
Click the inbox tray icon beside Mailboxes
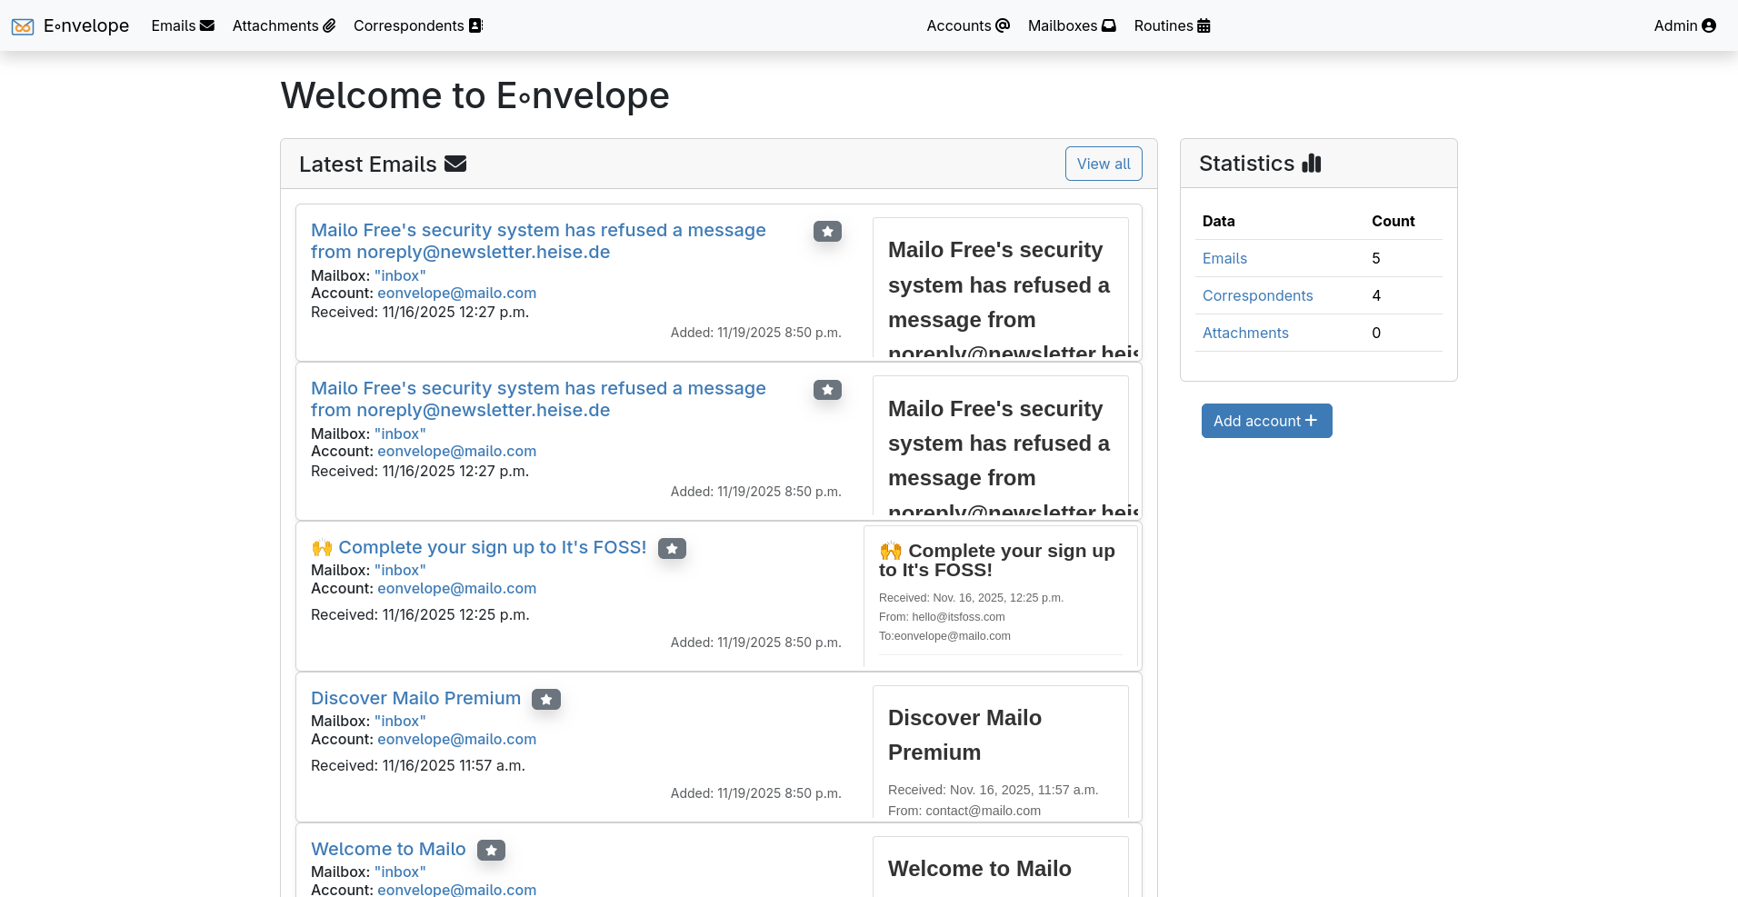click(1108, 25)
